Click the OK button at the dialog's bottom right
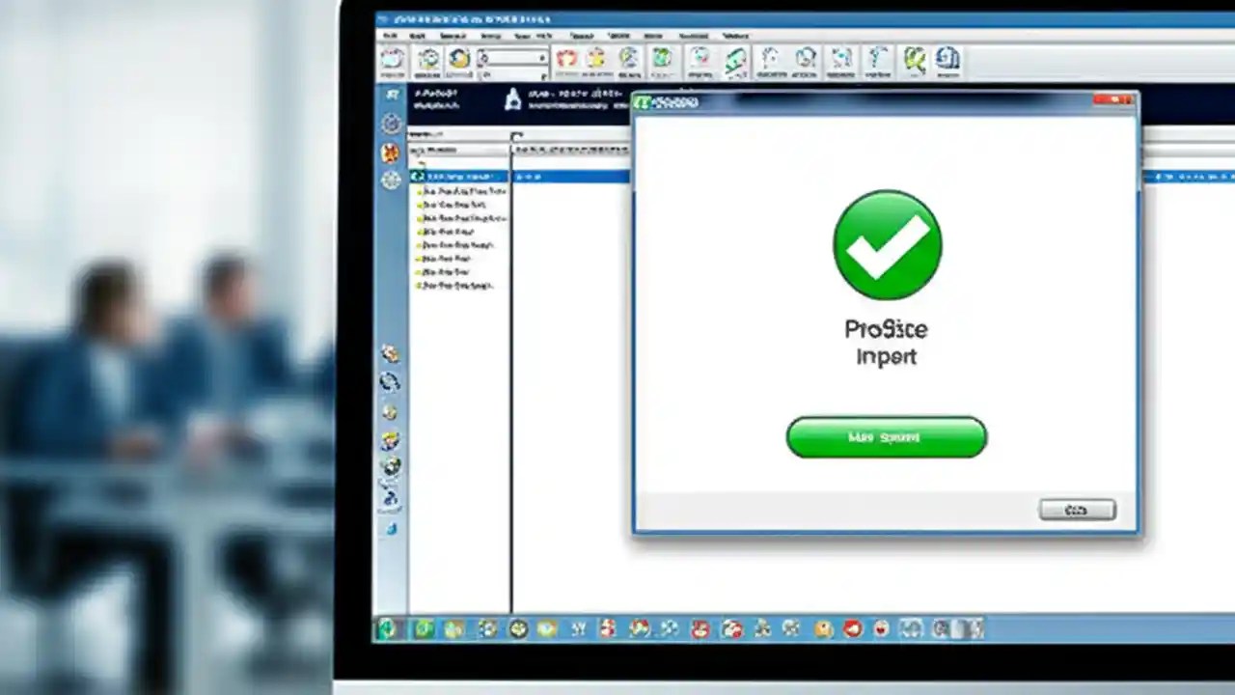Image resolution: width=1235 pixels, height=695 pixels. 1077,509
